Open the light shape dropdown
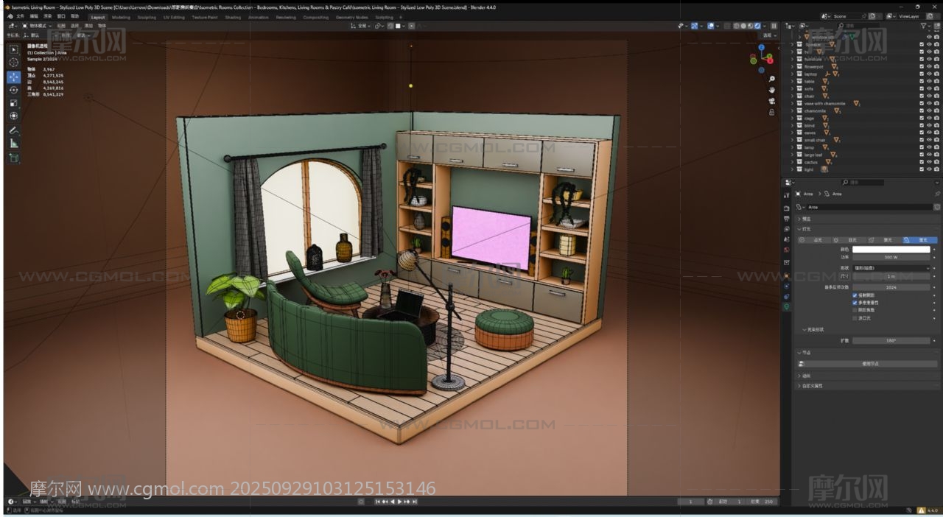The height and width of the screenshot is (517, 943). tap(891, 268)
